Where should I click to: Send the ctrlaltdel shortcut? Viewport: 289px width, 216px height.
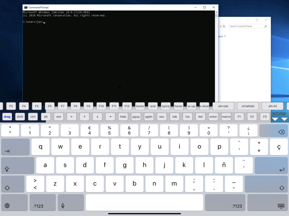click(x=248, y=106)
